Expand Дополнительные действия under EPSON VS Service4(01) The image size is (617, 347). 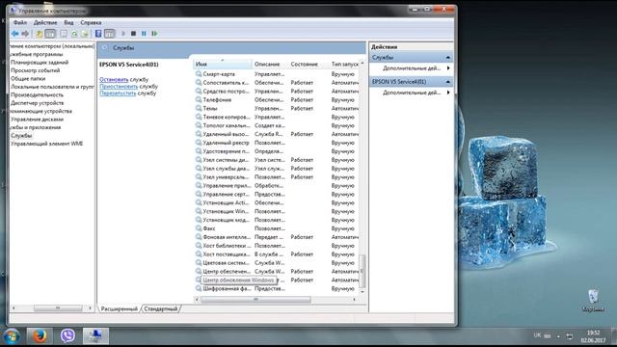click(x=412, y=93)
